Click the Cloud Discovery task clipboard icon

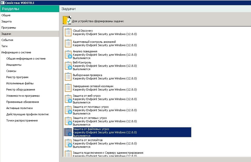tap(68, 32)
